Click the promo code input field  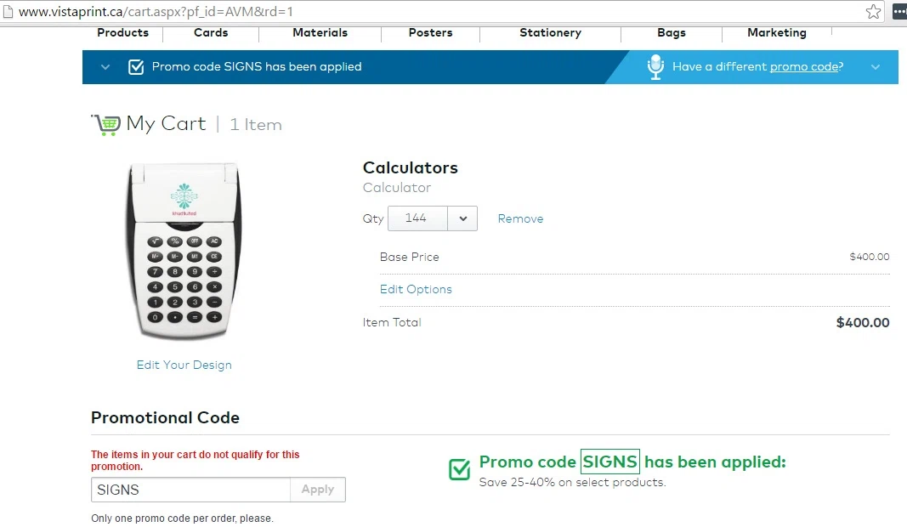coord(190,490)
